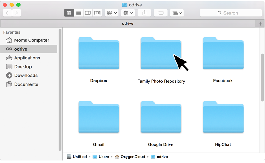265x163 pixels.
Task: Switch to list view
Action: tap(79, 13)
